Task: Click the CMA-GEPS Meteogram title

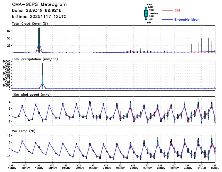Action: pyautogui.click(x=39, y=5)
